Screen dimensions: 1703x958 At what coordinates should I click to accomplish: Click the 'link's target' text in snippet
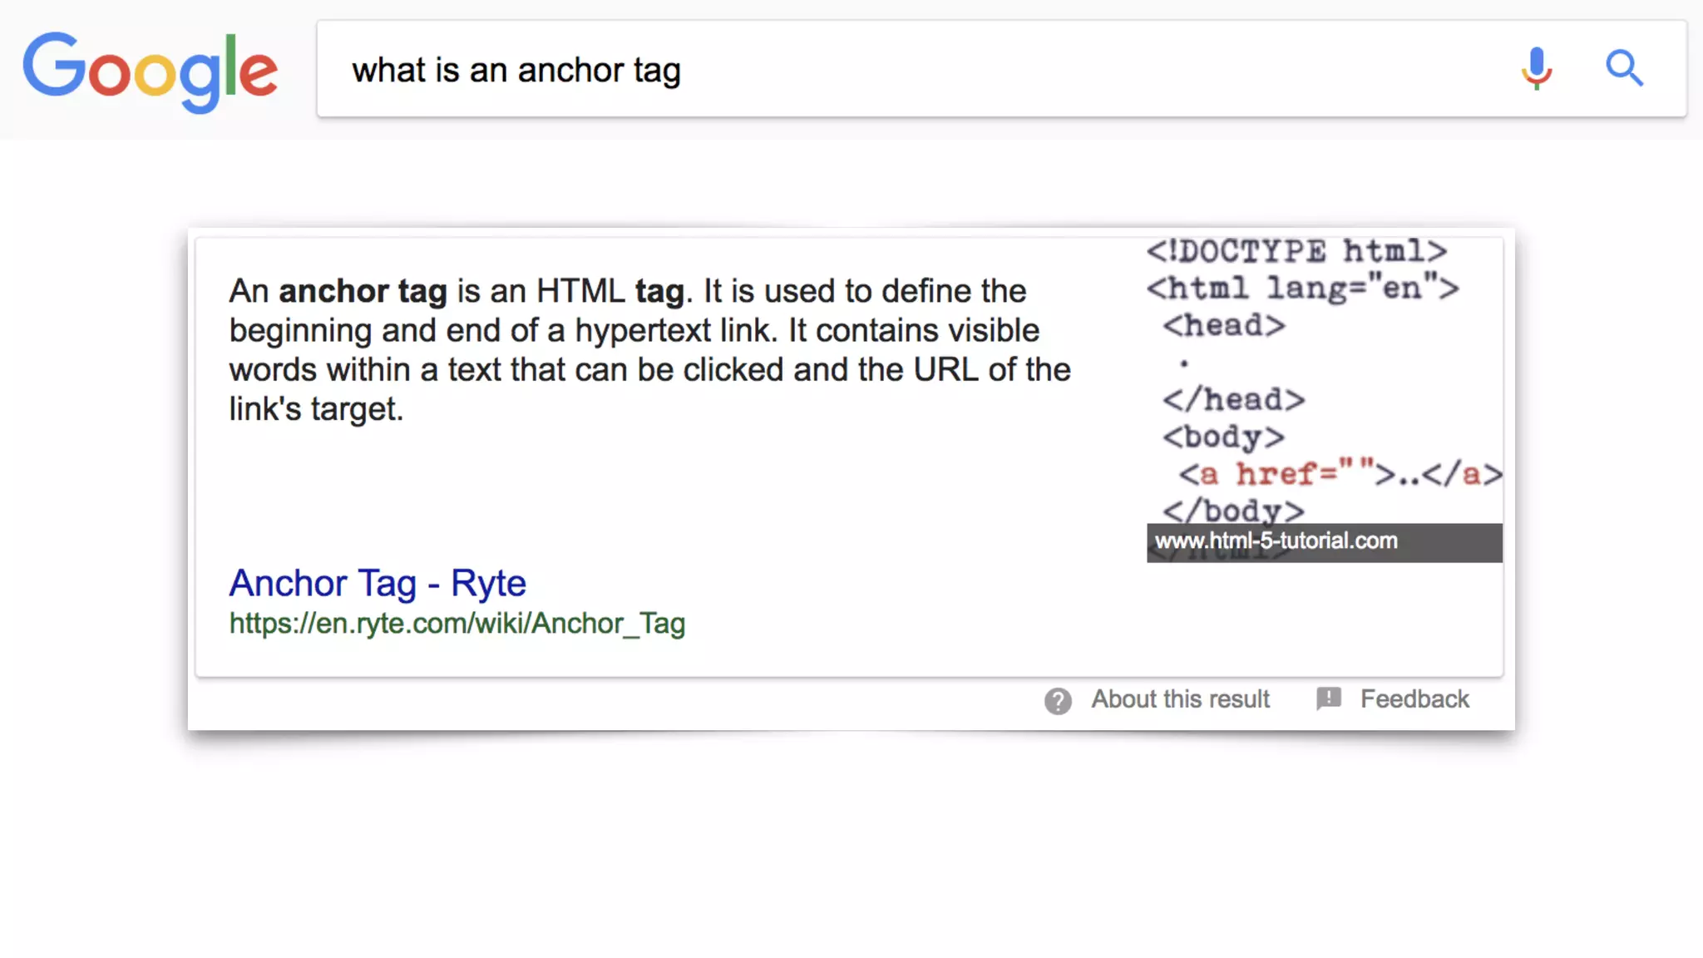pos(316,409)
